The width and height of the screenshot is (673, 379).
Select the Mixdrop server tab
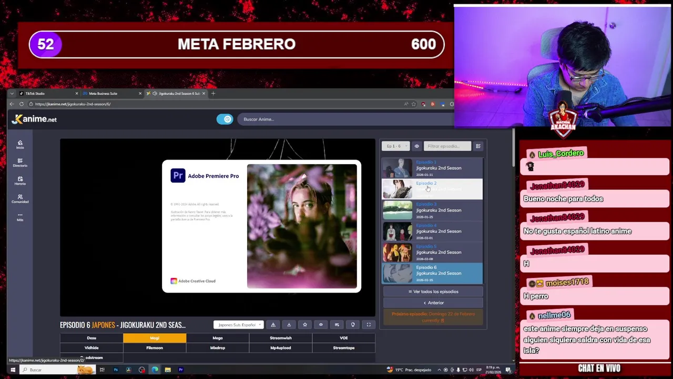click(218, 348)
